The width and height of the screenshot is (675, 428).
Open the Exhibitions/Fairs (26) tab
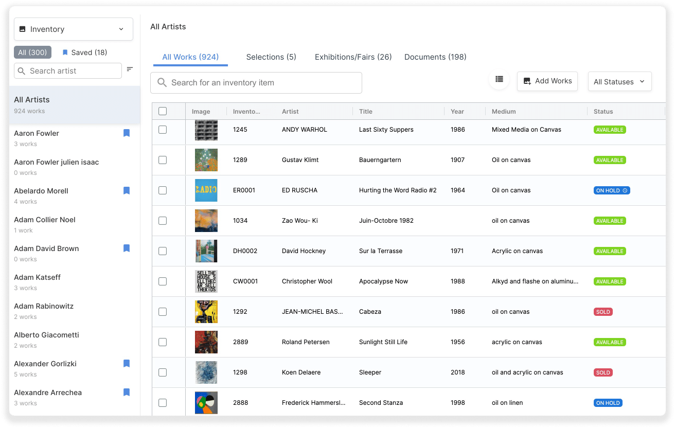coord(353,57)
